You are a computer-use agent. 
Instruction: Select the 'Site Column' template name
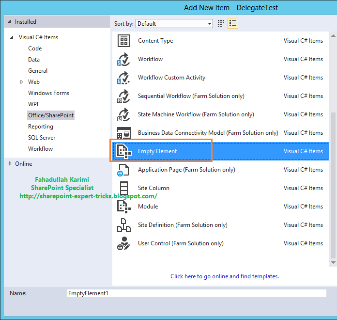pos(153,188)
